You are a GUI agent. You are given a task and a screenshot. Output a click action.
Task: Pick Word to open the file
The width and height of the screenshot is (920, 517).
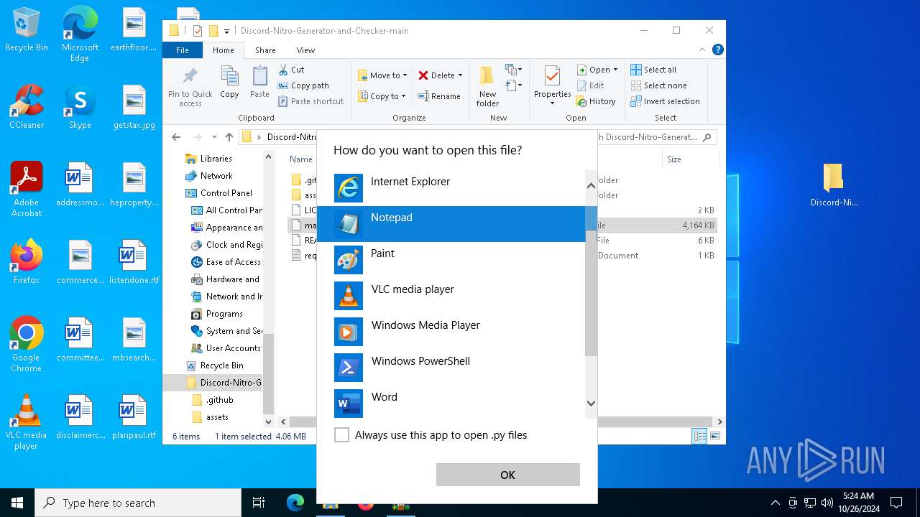click(451, 404)
